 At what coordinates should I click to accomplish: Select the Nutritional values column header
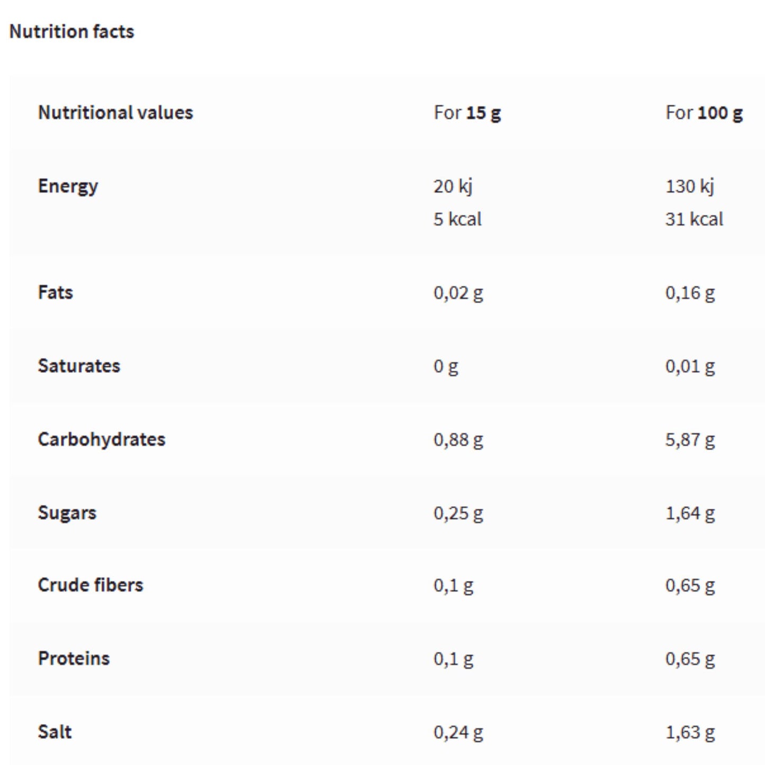115,113
